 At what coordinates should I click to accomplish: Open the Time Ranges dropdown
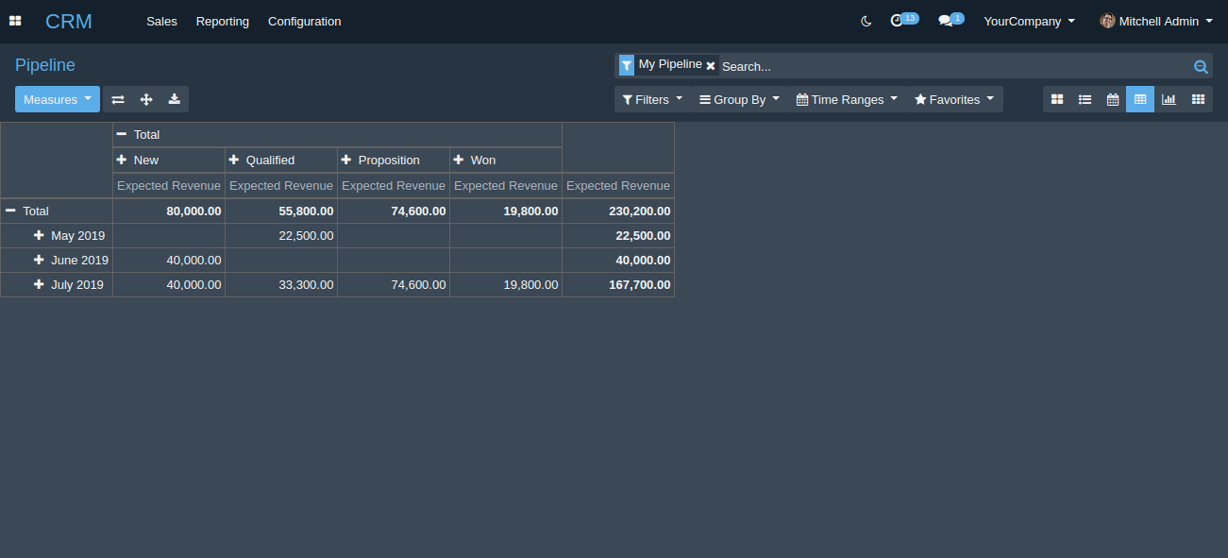(x=847, y=99)
